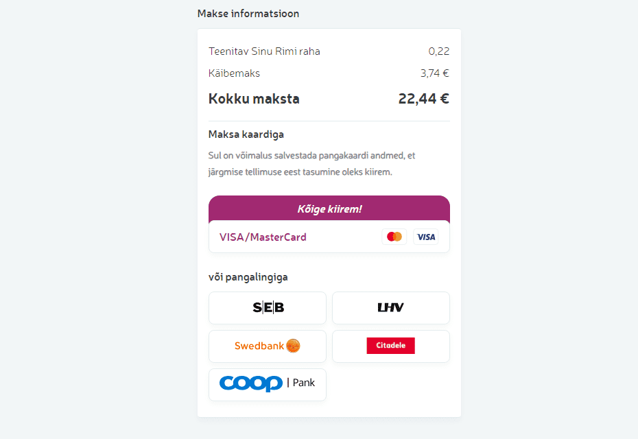Click the 'või pangalingiga' section heading

(x=248, y=277)
